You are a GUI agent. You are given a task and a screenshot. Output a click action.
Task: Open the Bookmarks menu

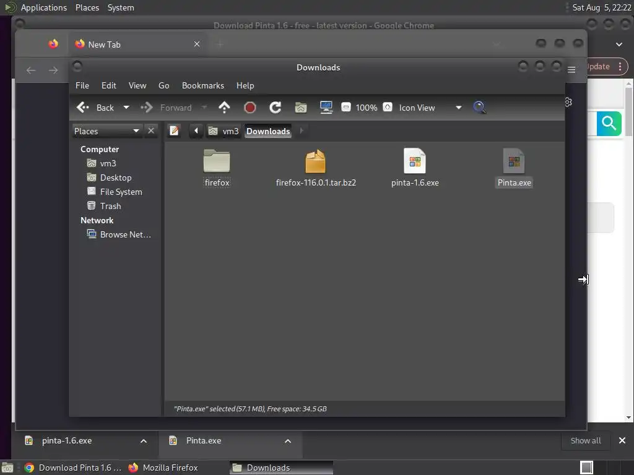click(x=203, y=85)
